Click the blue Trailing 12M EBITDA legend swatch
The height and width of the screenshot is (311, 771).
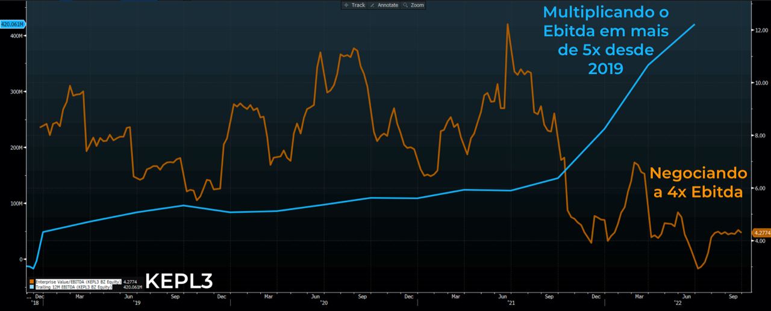pyautogui.click(x=31, y=288)
